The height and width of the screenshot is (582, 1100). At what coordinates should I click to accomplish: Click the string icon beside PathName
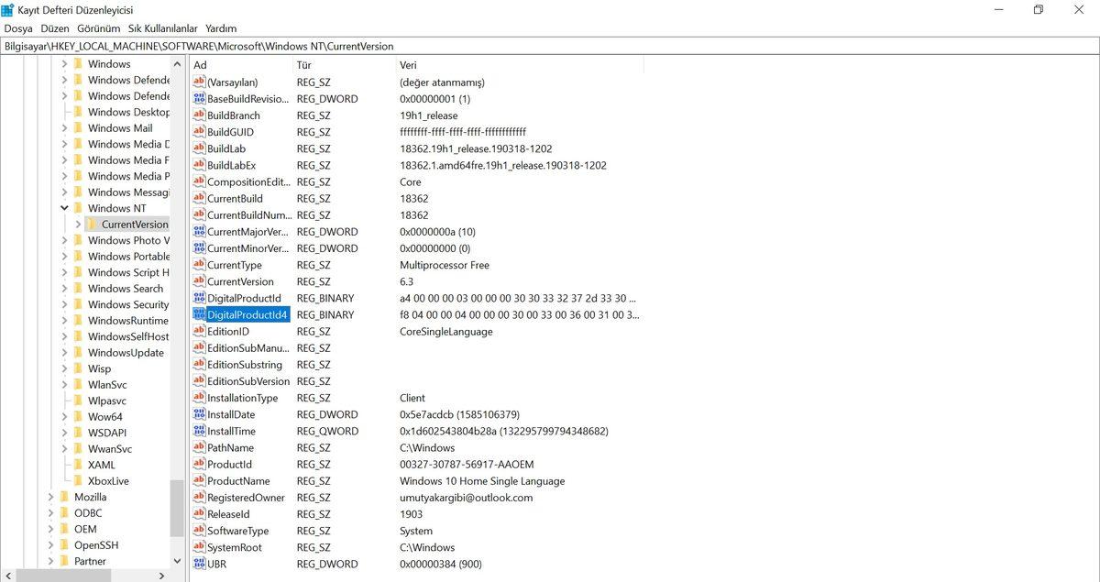point(199,447)
